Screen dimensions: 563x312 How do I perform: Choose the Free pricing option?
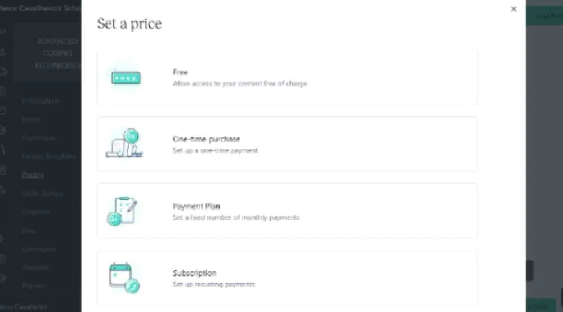pyautogui.click(x=287, y=77)
